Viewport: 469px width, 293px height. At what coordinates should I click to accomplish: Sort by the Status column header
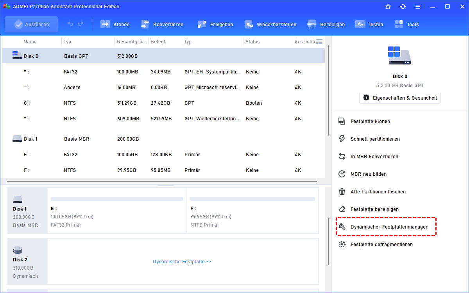(252, 42)
